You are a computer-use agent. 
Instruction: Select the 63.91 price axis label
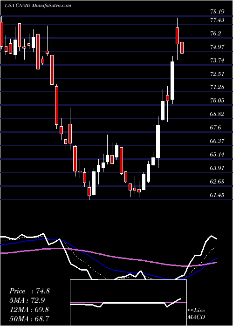coord(218,168)
